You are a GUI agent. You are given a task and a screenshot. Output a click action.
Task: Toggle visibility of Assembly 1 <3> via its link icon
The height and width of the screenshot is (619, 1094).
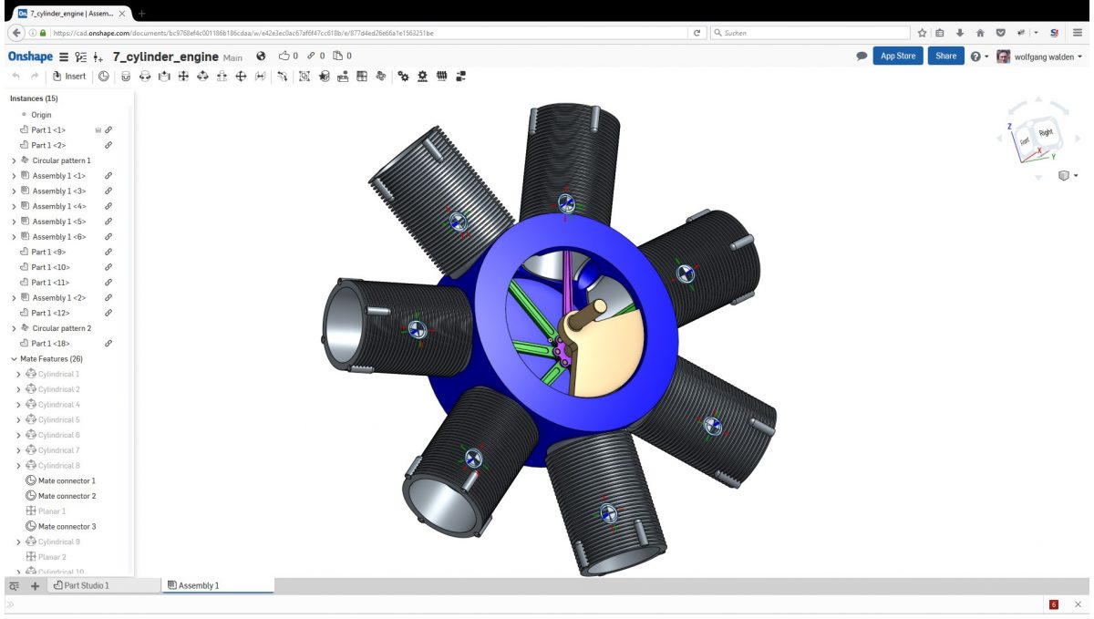click(x=108, y=191)
